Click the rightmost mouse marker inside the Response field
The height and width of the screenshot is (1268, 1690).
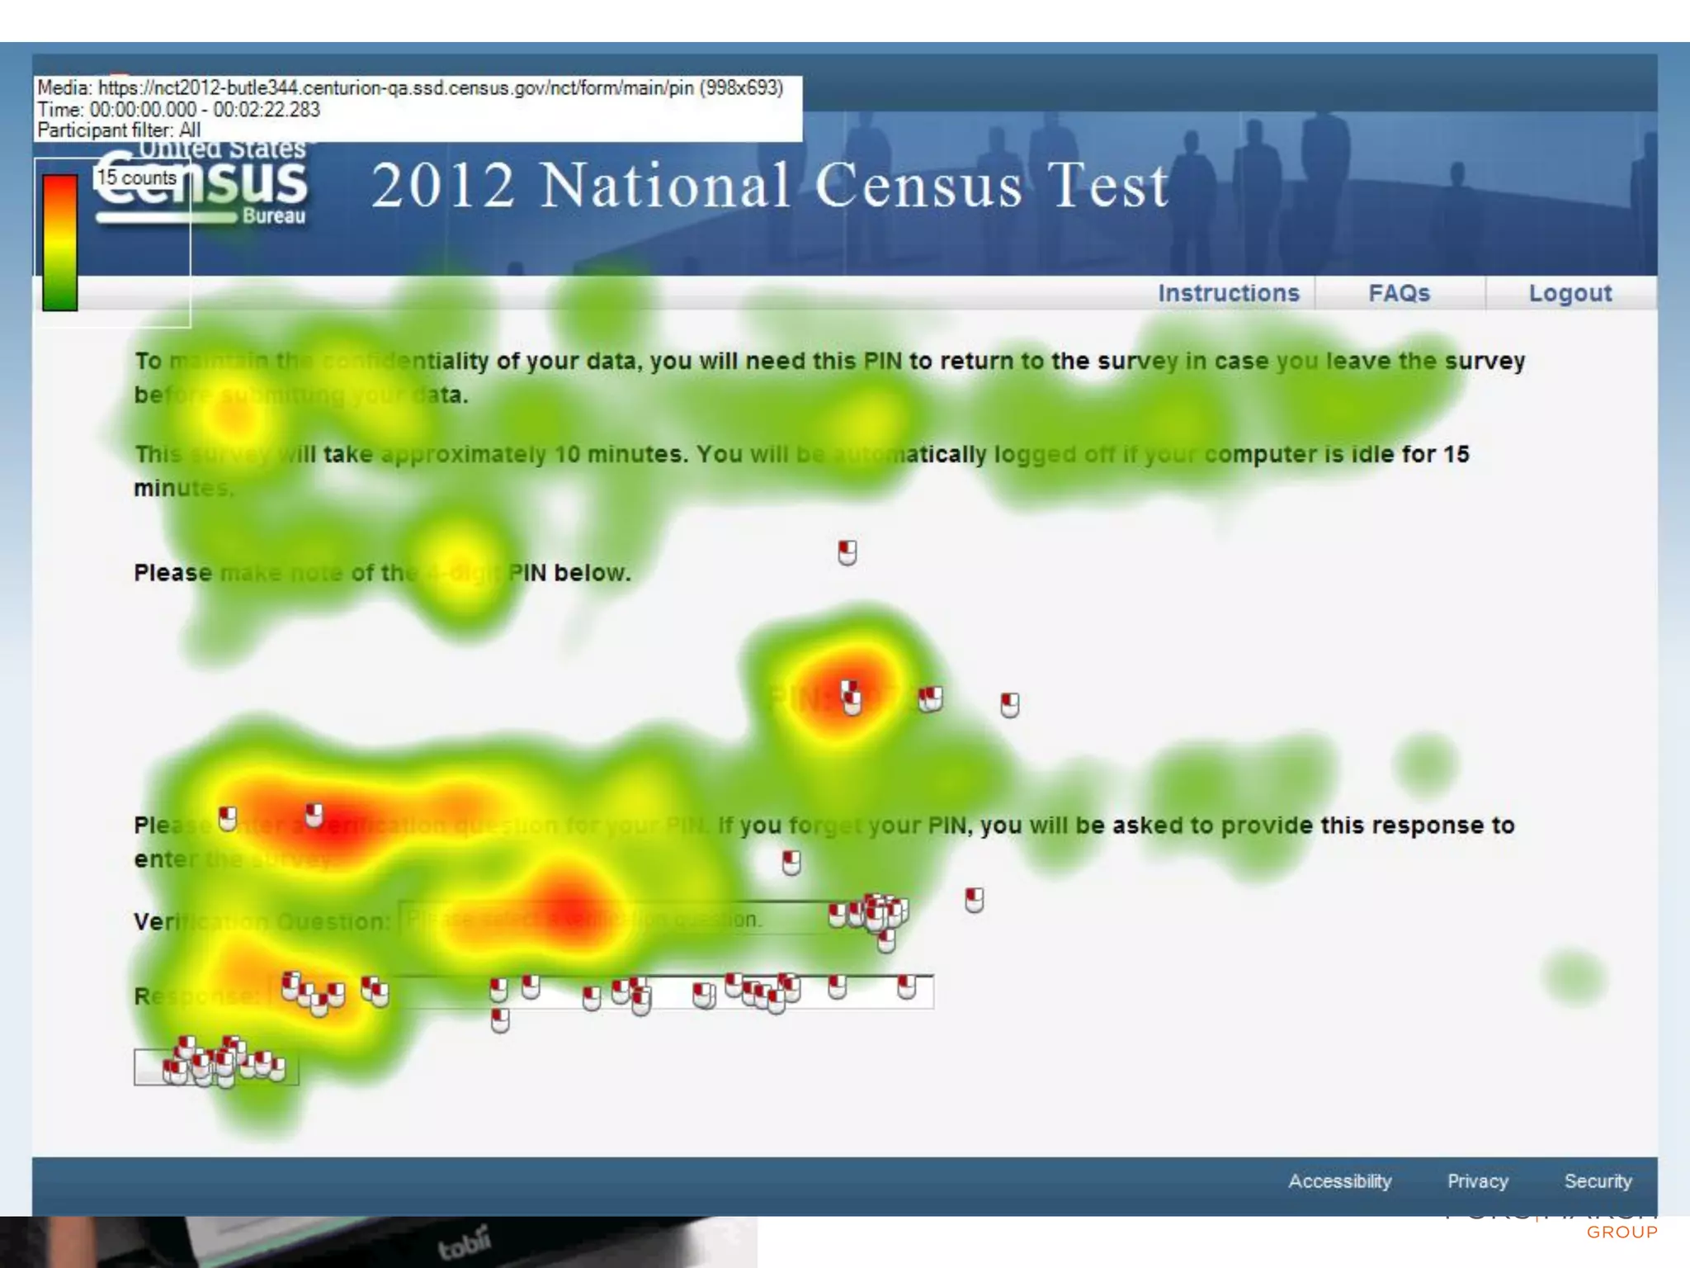[x=906, y=986]
